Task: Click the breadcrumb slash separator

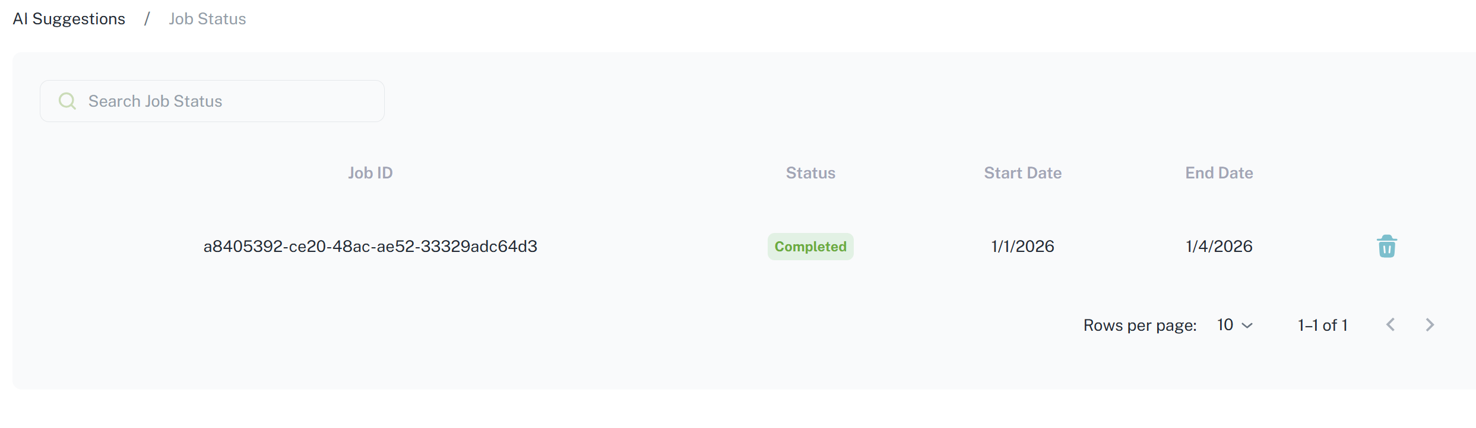Action: click(x=147, y=19)
